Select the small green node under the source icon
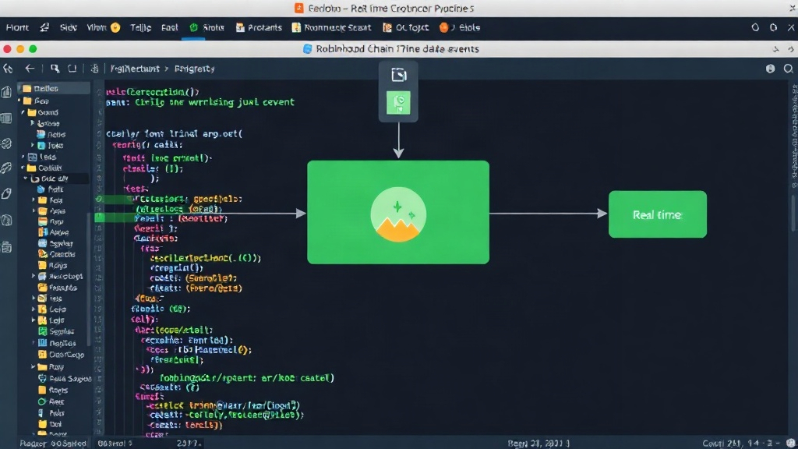The image size is (798, 449). (398, 103)
